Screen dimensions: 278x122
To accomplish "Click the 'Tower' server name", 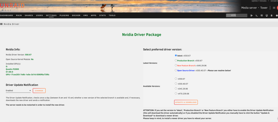I will point(264,8).
